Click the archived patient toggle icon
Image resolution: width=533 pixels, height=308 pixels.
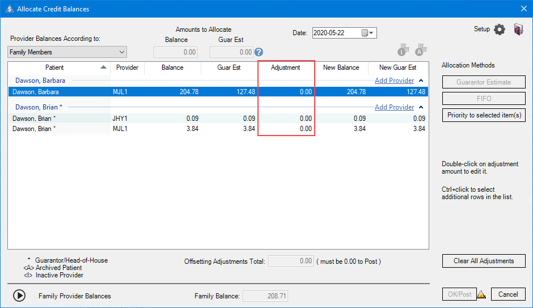(421, 50)
